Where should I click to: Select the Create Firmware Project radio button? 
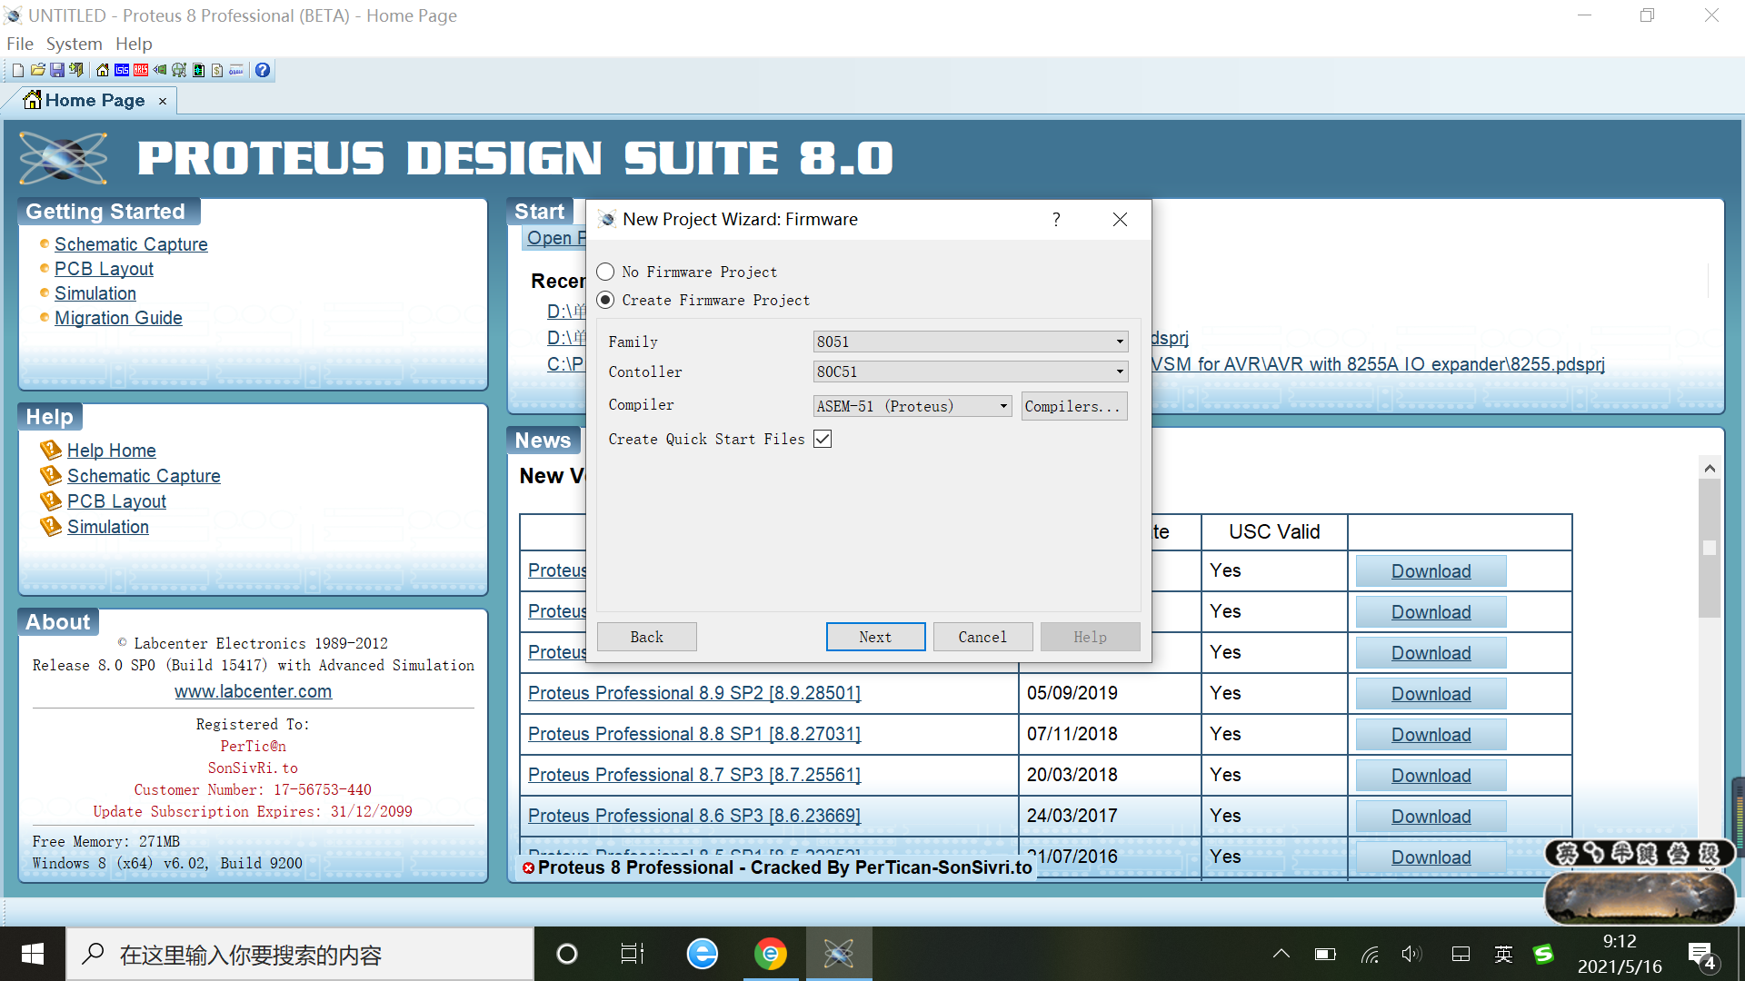[x=605, y=300]
